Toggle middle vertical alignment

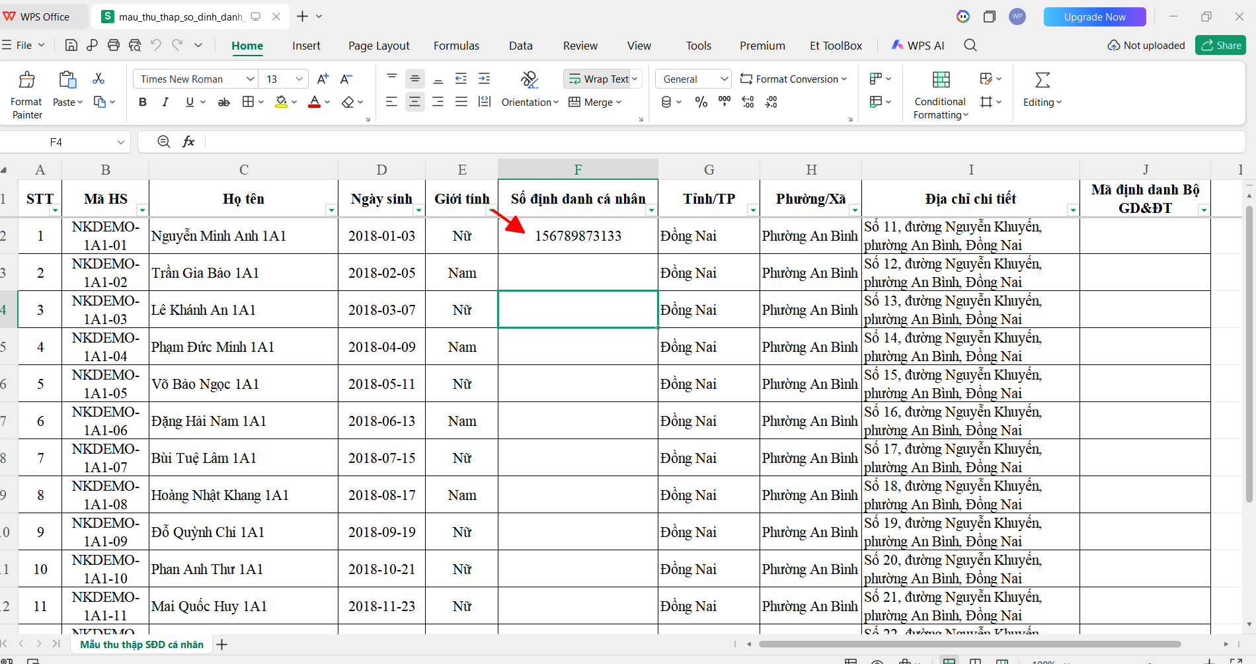tap(414, 79)
